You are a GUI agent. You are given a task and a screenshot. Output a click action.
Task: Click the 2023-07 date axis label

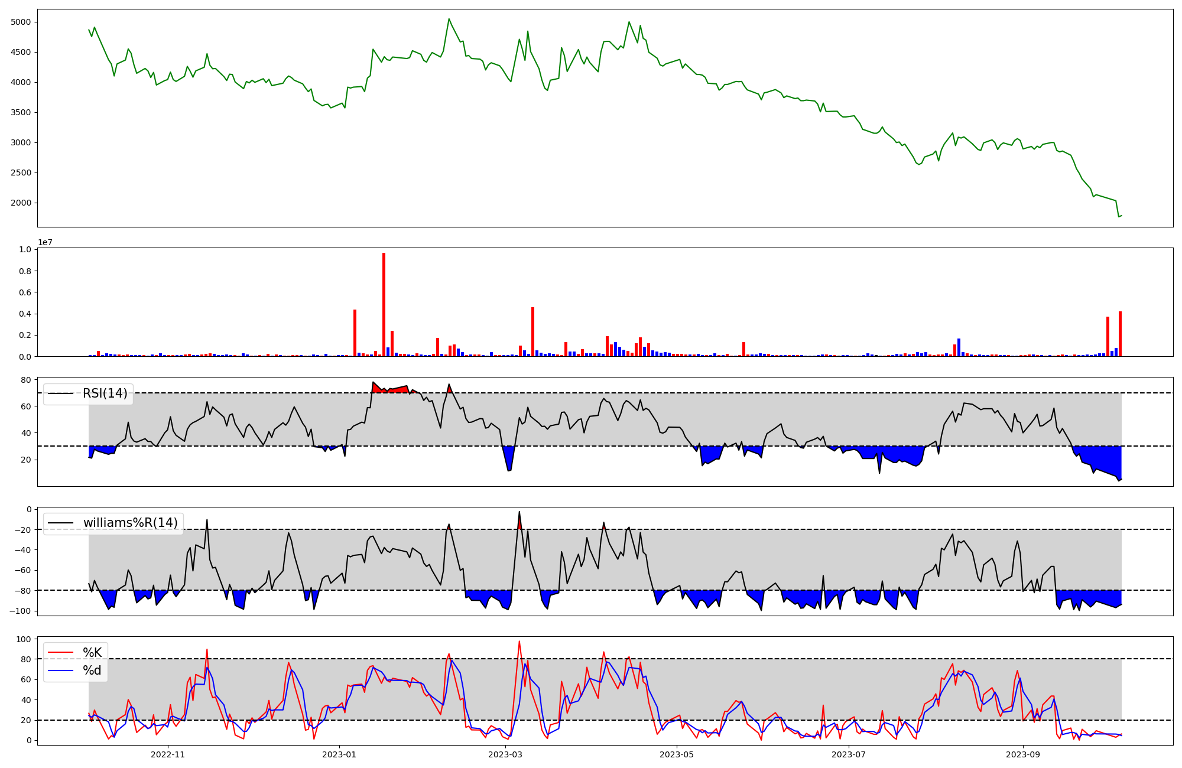(x=849, y=754)
